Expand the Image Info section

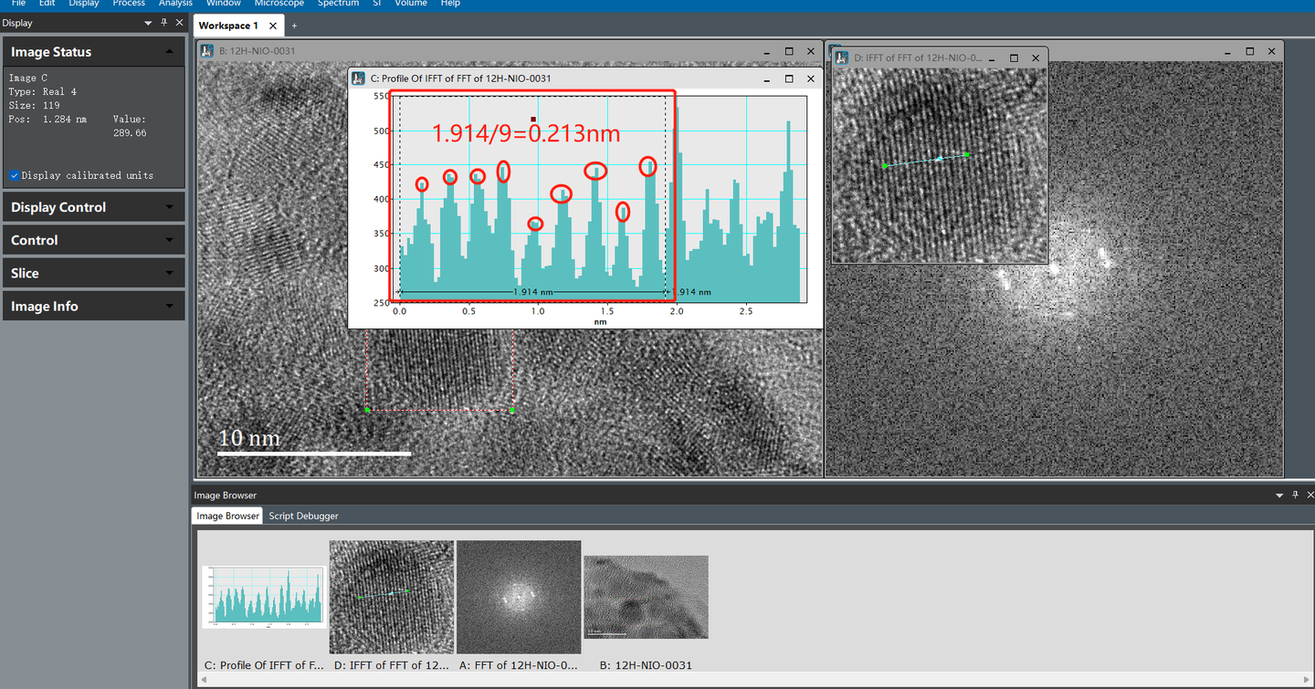(x=169, y=307)
